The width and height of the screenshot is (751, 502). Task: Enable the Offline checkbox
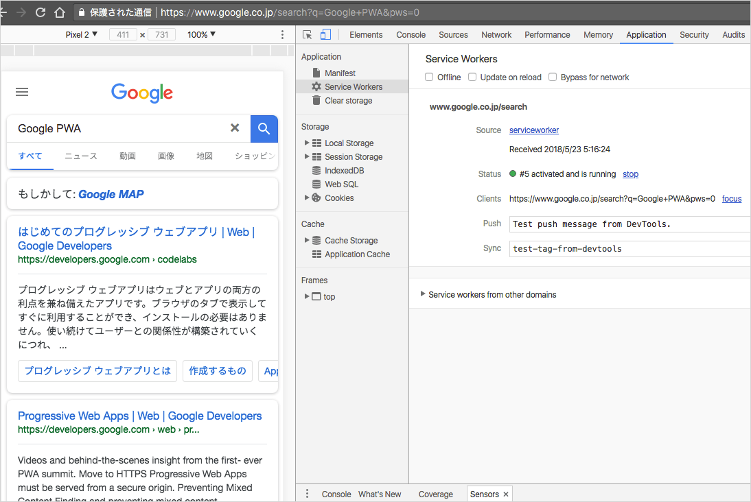pyautogui.click(x=429, y=77)
